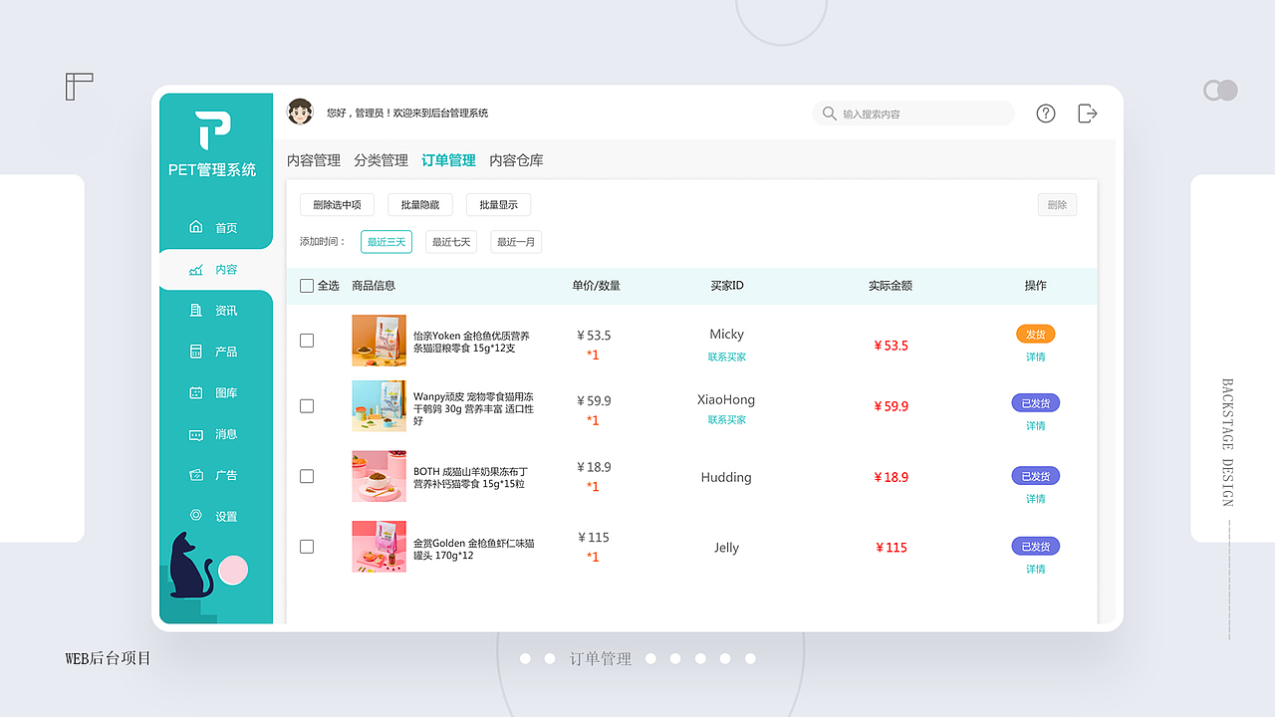The width and height of the screenshot is (1275, 717).
Task: Click the PET管理系统 title text
Action: coord(212,170)
